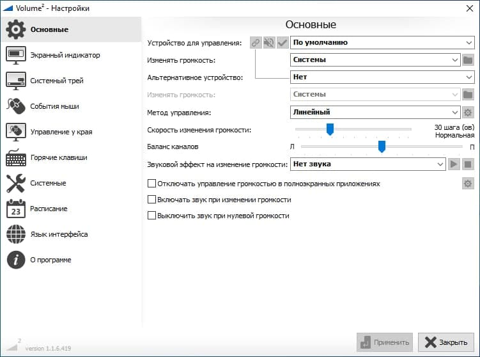Expand the По умолчанию device dropdown
Screen dimensions: 480x357
tap(382, 43)
